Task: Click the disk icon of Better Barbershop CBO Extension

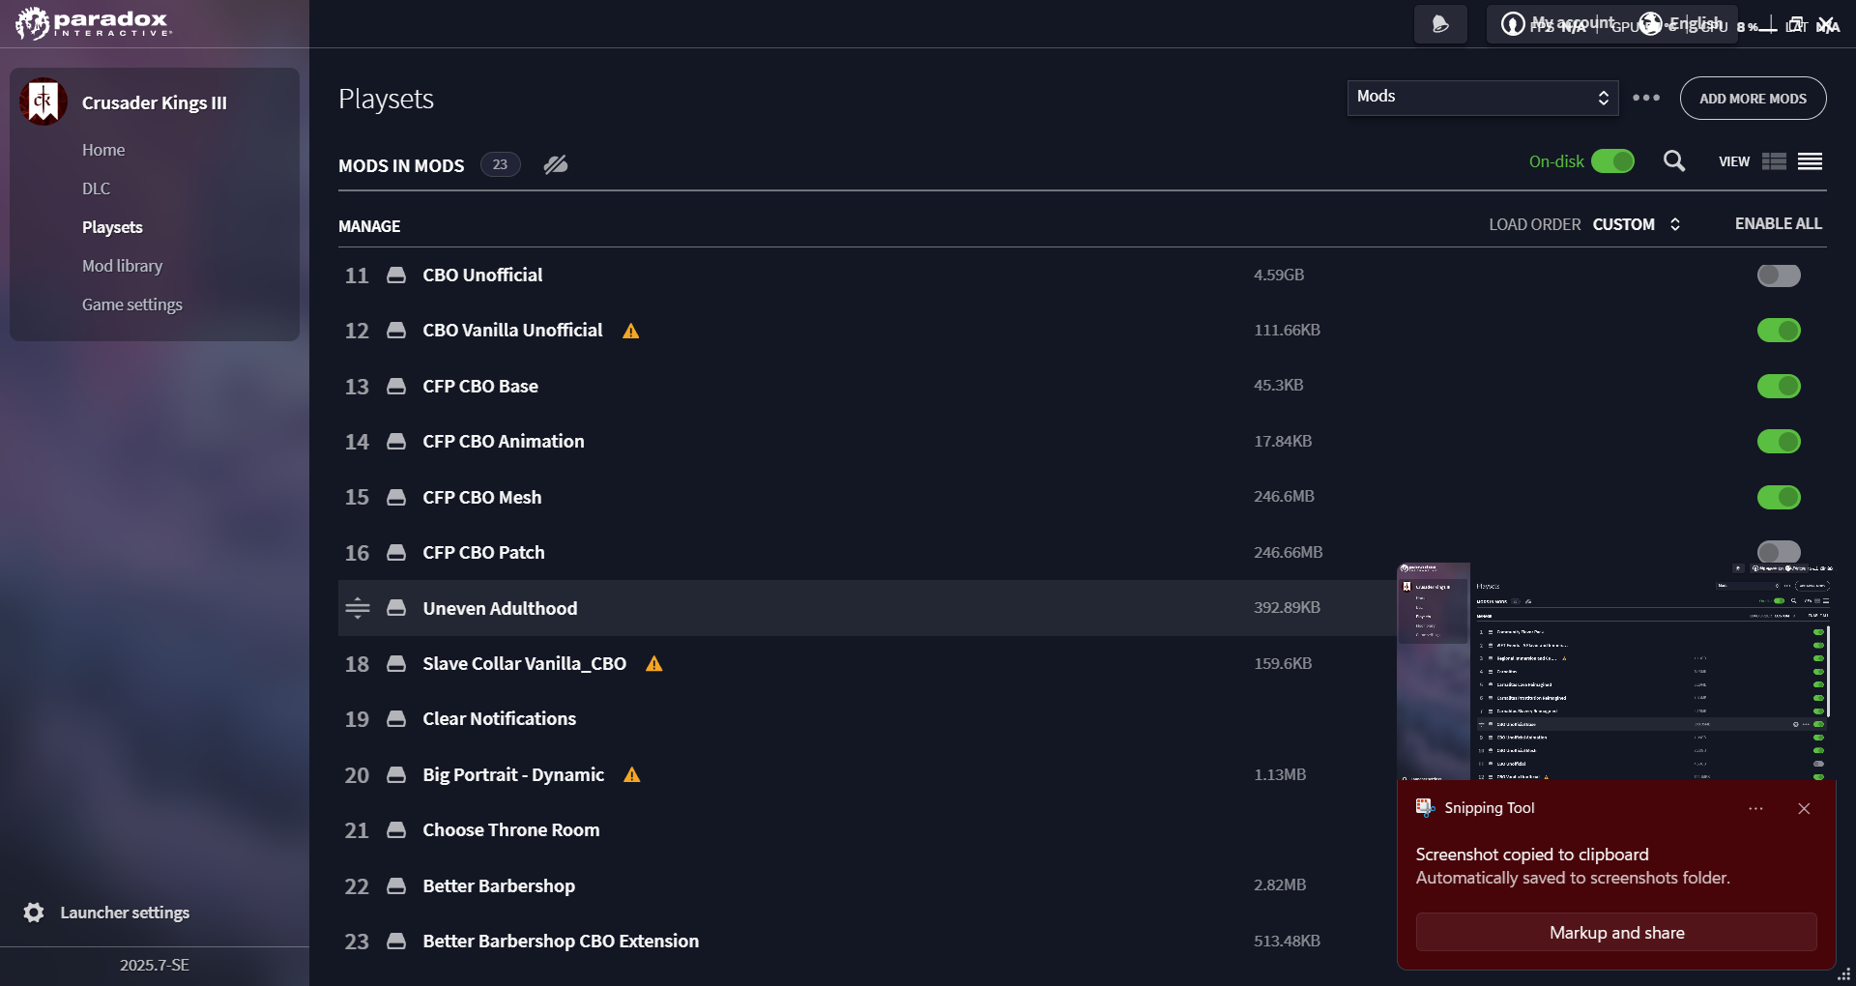Action: click(x=396, y=942)
